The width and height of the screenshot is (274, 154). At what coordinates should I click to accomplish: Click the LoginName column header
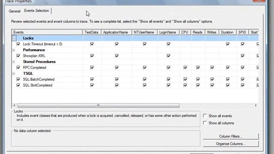coord(168,33)
